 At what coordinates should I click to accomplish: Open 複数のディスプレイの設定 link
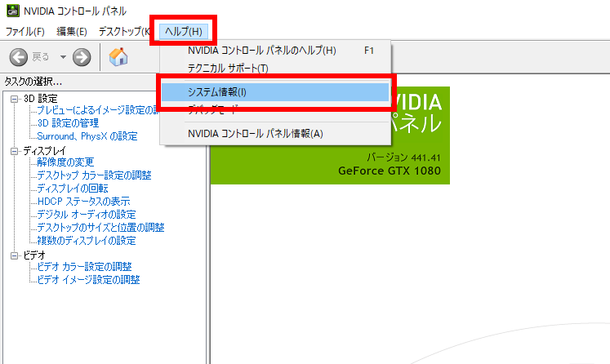click(x=87, y=241)
